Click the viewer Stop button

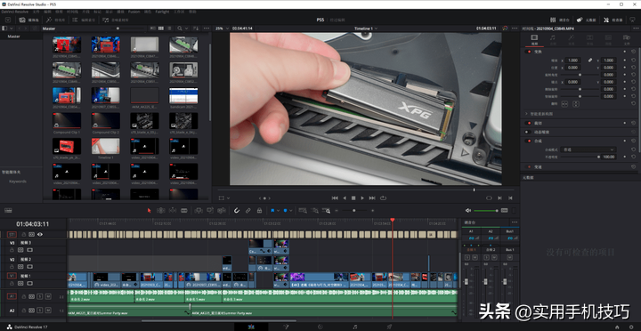click(x=353, y=198)
